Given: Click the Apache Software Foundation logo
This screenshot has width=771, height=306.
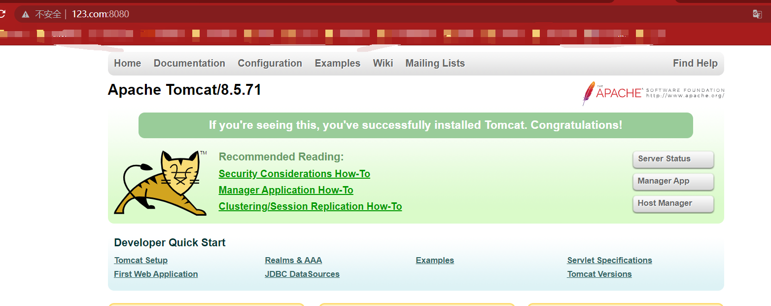Looking at the screenshot, I should click(x=653, y=93).
